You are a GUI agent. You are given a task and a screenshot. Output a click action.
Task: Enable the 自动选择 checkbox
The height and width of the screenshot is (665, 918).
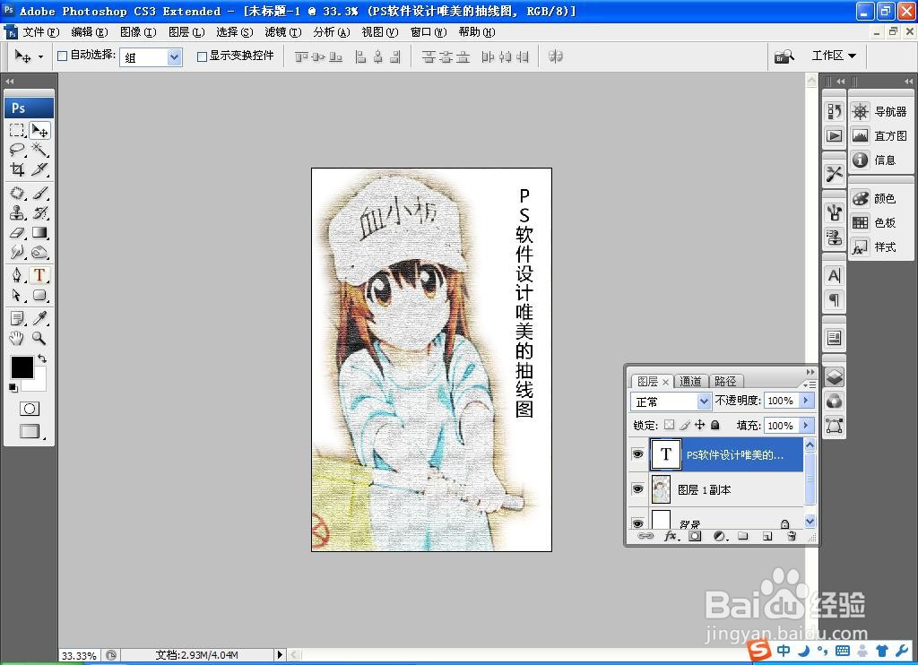(x=62, y=56)
